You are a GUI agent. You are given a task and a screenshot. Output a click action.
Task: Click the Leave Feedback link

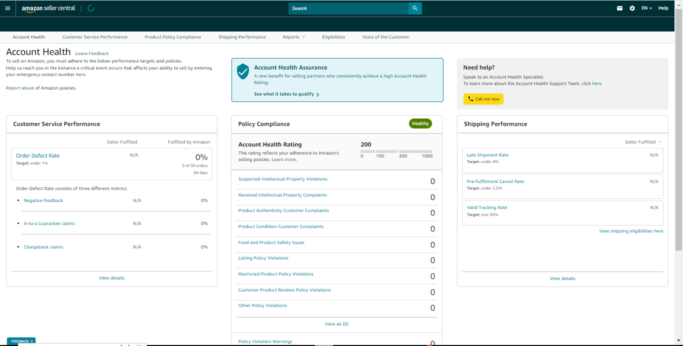tap(92, 53)
